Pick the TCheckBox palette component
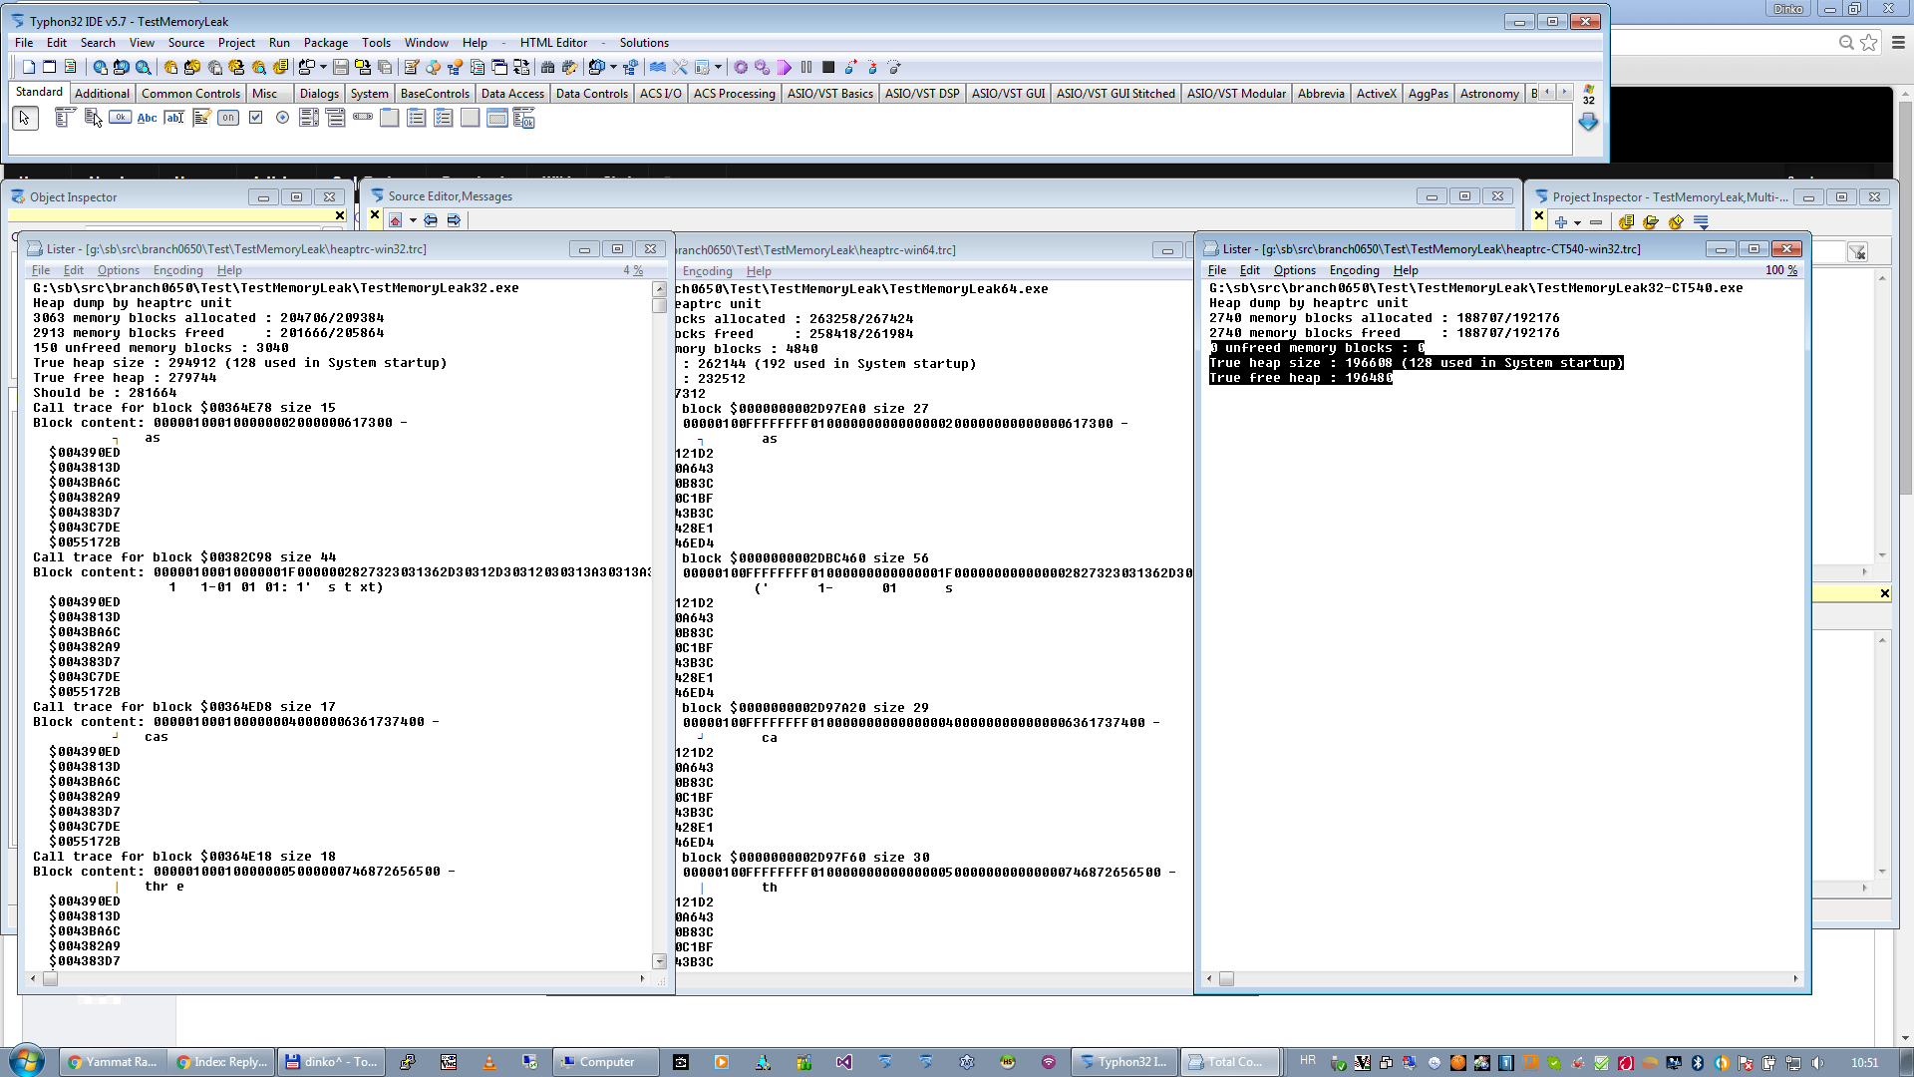 pyautogui.click(x=255, y=118)
